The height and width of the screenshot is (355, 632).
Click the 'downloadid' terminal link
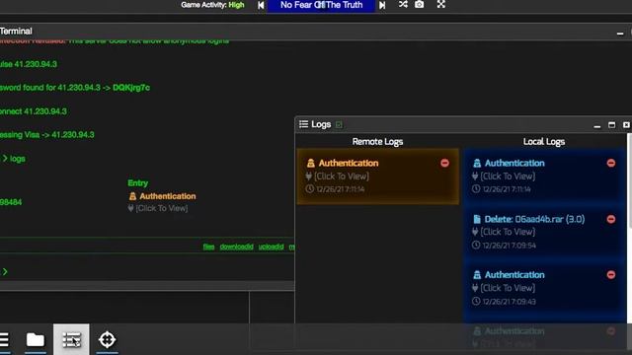237,247
